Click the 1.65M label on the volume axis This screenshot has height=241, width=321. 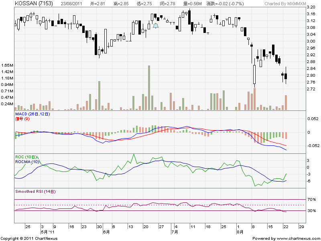coord(8,65)
